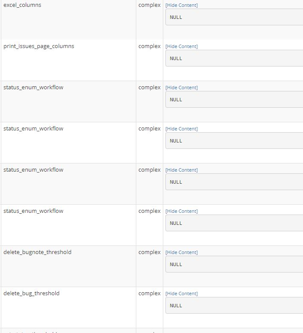Hide content for the last status_enum_workflow row

point(182,211)
